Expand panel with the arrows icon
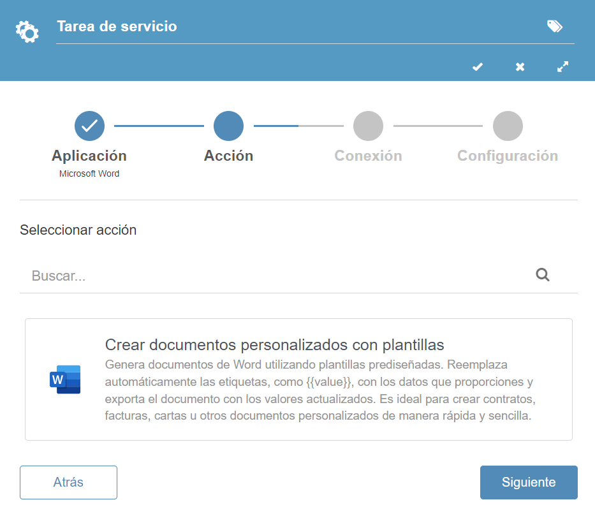This screenshot has width=595, height=523. (562, 66)
